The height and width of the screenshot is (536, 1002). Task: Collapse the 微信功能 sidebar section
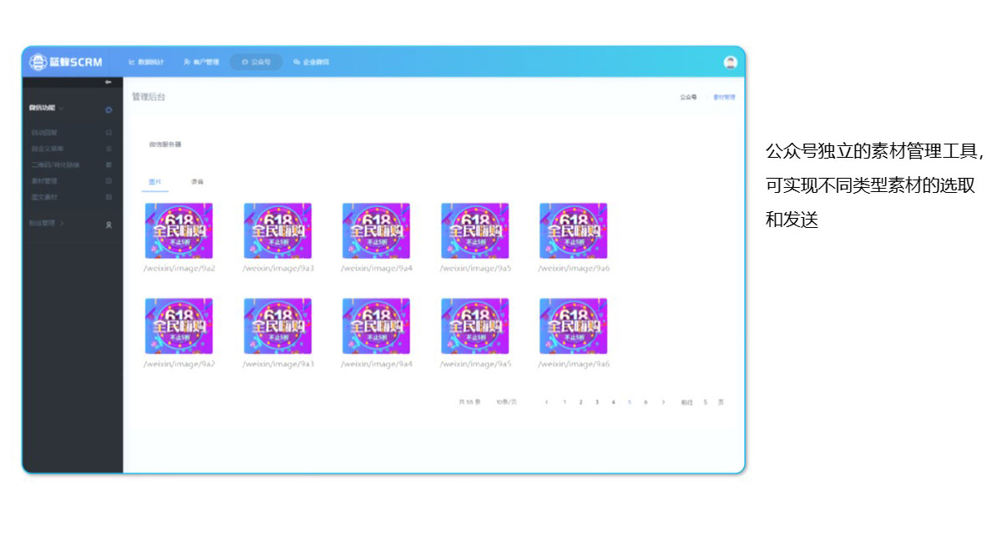[x=61, y=109]
